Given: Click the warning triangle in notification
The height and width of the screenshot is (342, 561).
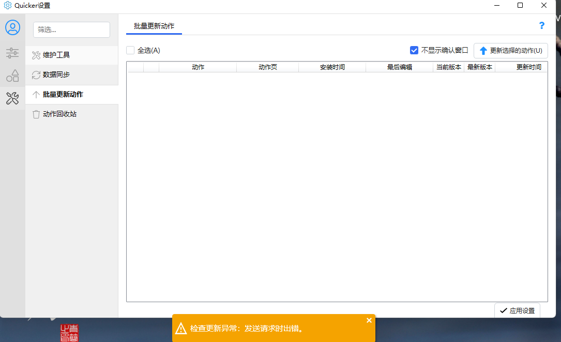Looking at the screenshot, I should pyautogui.click(x=181, y=328).
